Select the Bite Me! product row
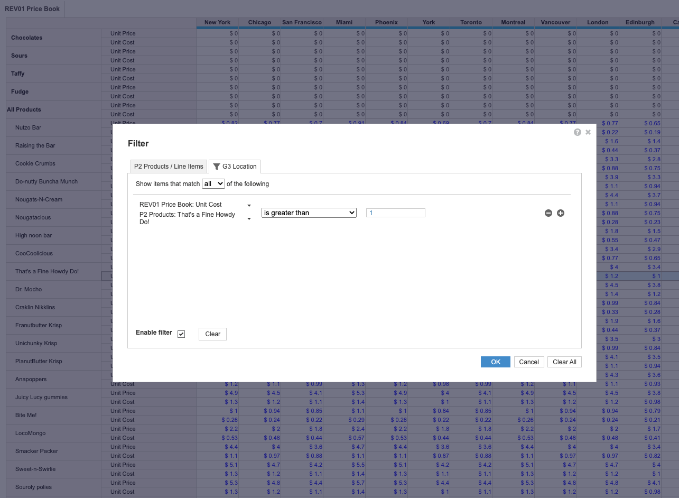This screenshot has height=498, width=679. coord(26,415)
